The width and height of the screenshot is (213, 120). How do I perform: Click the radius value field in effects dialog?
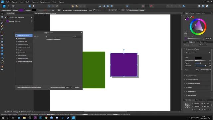[77, 37]
